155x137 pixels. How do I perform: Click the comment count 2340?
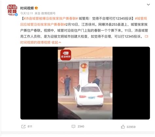(x=81, y=127)
